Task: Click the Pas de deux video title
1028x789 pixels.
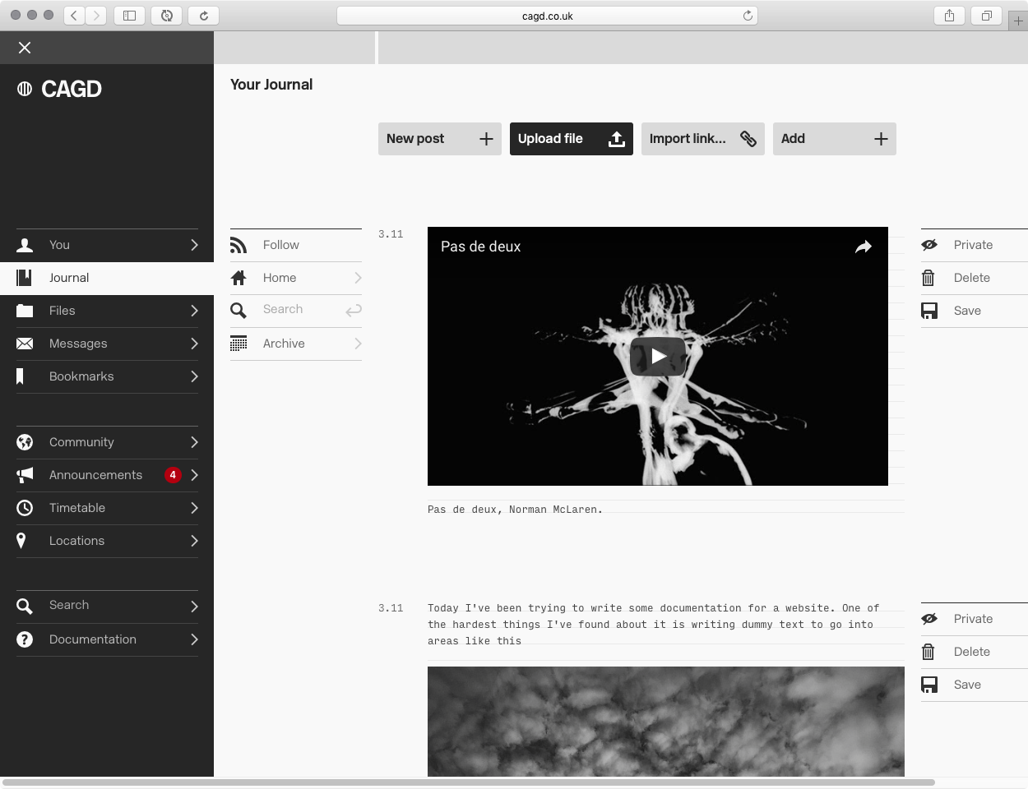Action: (x=480, y=247)
